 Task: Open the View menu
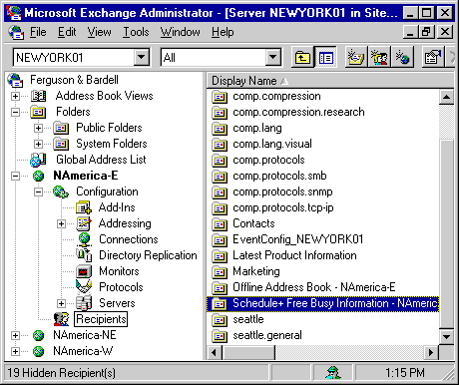[x=99, y=32]
